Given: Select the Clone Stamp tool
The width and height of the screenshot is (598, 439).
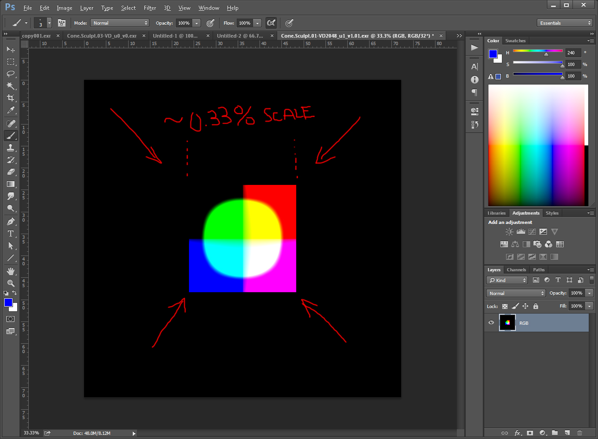Looking at the screenshot, I should [11, 148].
